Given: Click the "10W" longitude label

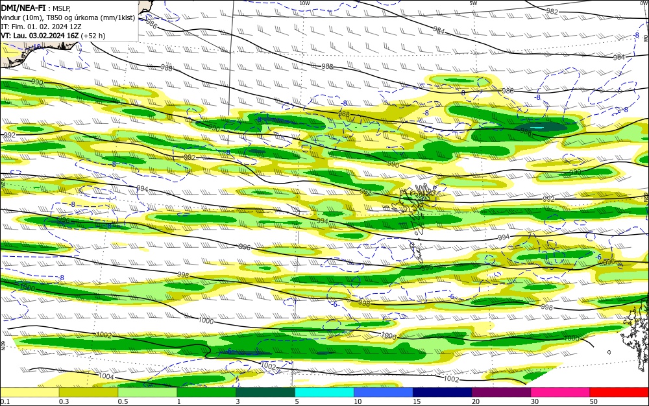Looking at the screenshot, I should pos(304,3).
